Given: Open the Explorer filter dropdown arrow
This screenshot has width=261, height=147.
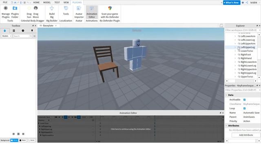Looking at the screenshot, I should coord(260,30).
